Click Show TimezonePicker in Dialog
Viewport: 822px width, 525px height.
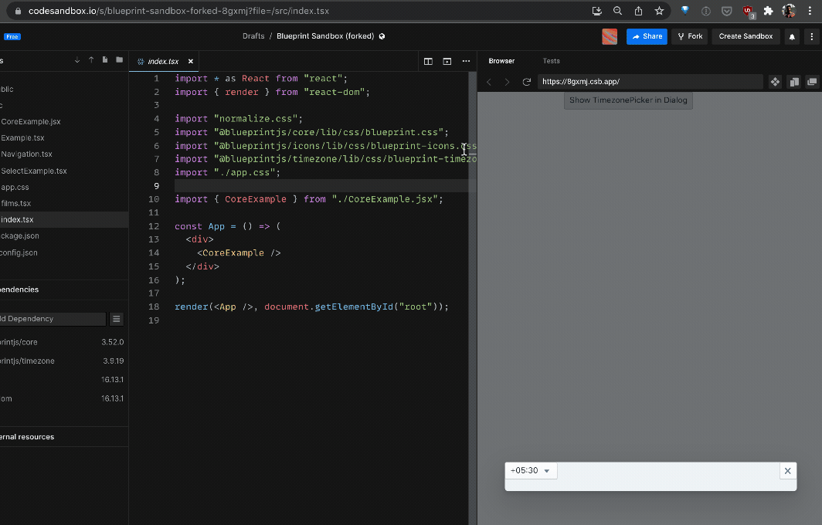coord(627,100)
